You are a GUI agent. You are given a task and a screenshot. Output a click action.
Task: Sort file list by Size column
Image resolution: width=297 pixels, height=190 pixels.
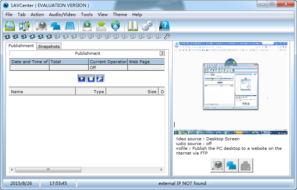point(132,91)
